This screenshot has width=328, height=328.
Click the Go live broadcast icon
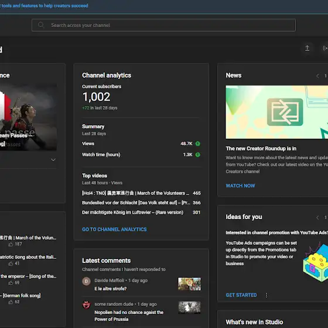coord(325,48)
